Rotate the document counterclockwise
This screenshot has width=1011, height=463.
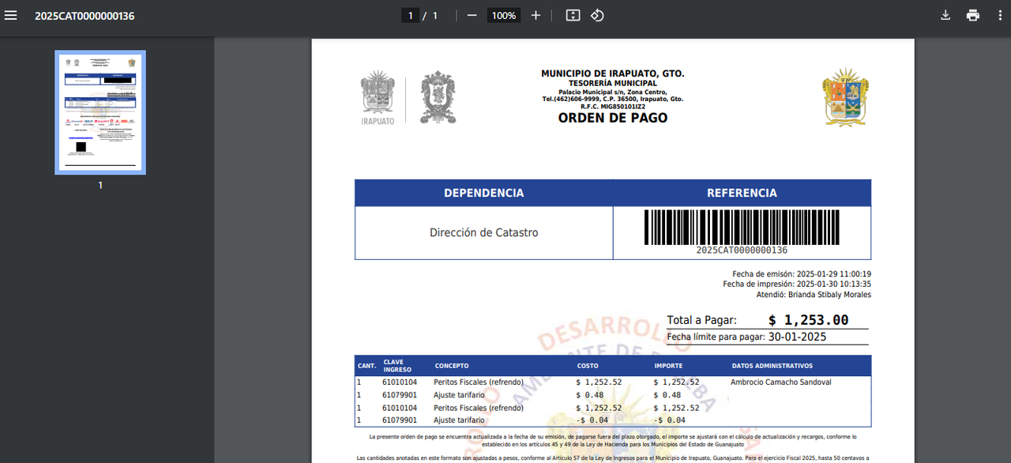tap(597, 15)
